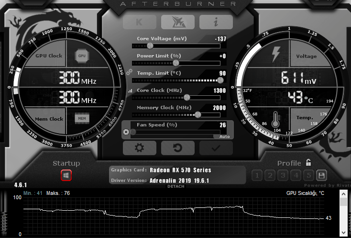Click the DETACH monitor button
This screenshot has height=238, width=351.
175,186
